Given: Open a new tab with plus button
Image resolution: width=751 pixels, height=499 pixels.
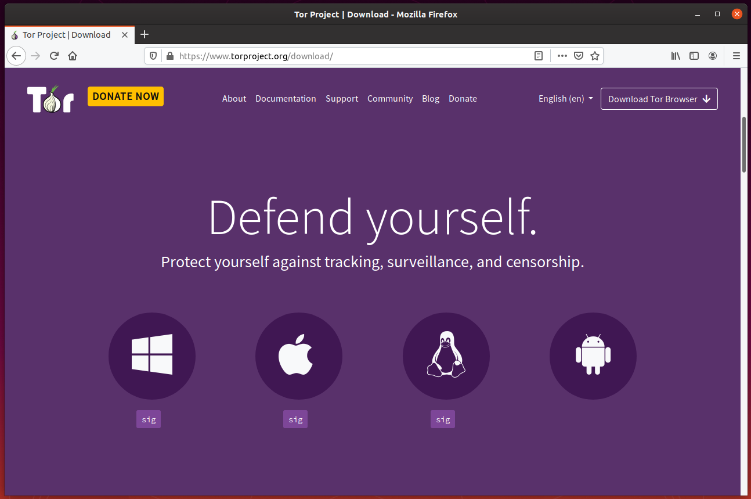Looking at the screenshot, I should pos(145,34).
